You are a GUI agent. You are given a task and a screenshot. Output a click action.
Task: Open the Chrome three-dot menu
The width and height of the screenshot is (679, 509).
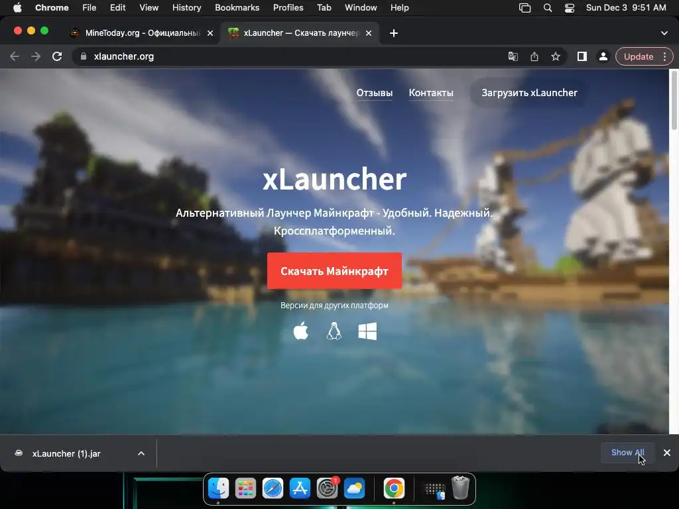click(664, 57)
